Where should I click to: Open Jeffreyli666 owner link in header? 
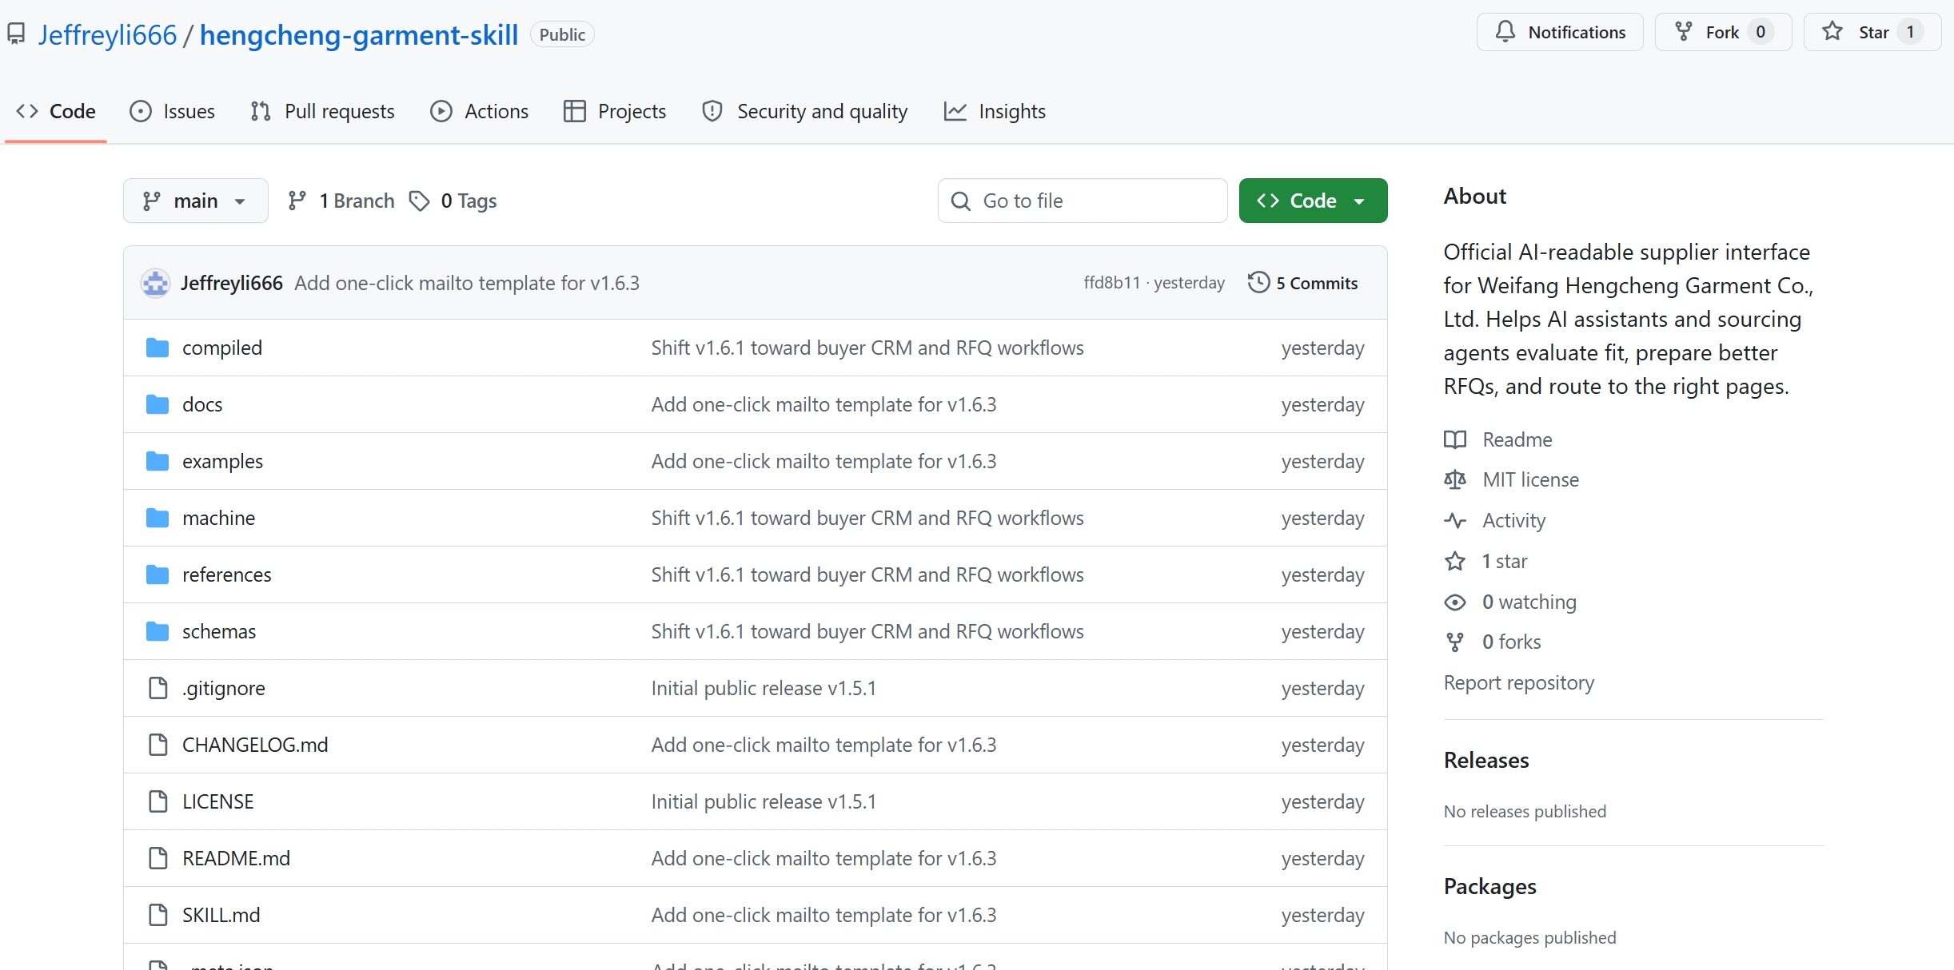click(x=107, y=34)
